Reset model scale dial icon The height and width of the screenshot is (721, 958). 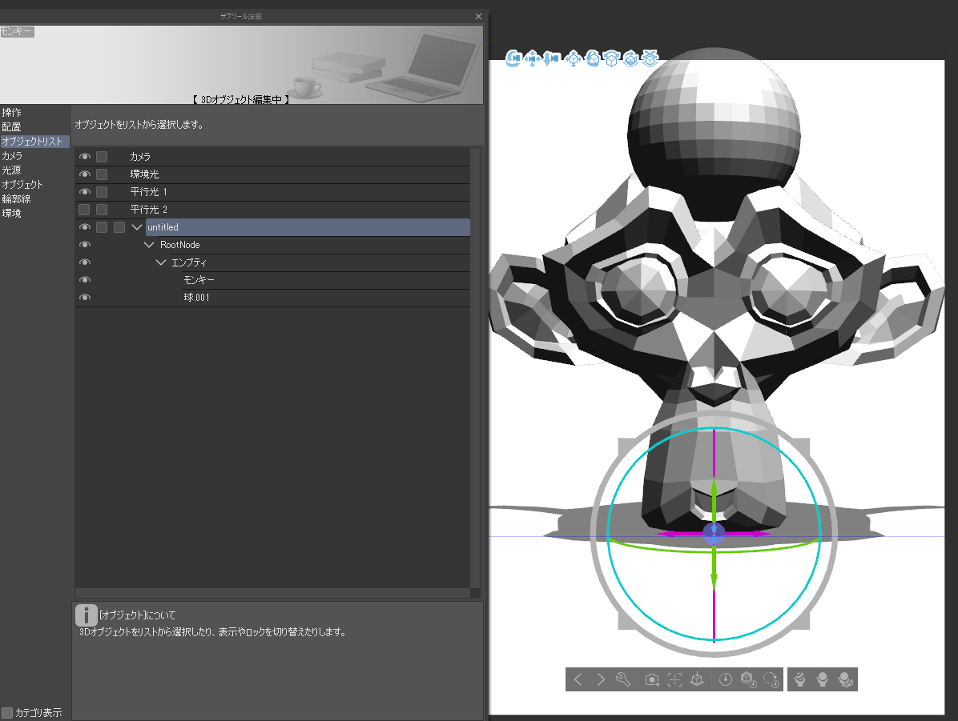click(726, 679)
